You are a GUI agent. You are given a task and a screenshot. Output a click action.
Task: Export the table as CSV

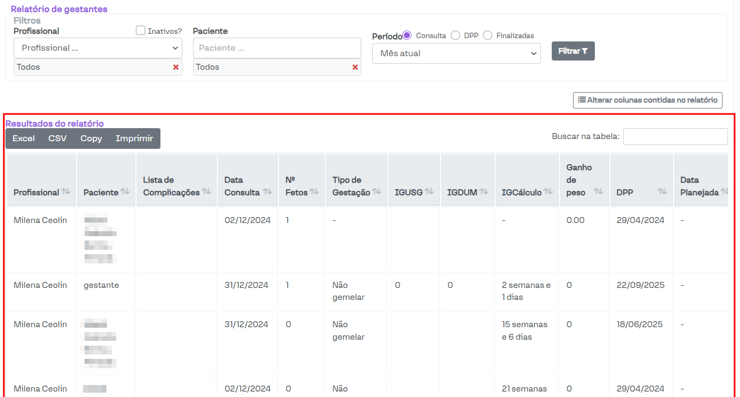tap(57, 139)
